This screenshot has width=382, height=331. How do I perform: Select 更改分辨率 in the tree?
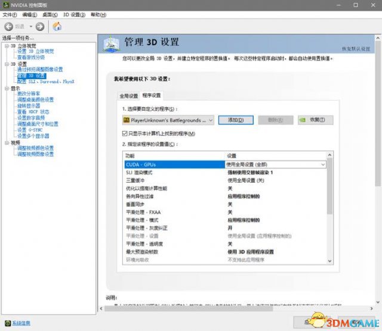click(29, 93)
